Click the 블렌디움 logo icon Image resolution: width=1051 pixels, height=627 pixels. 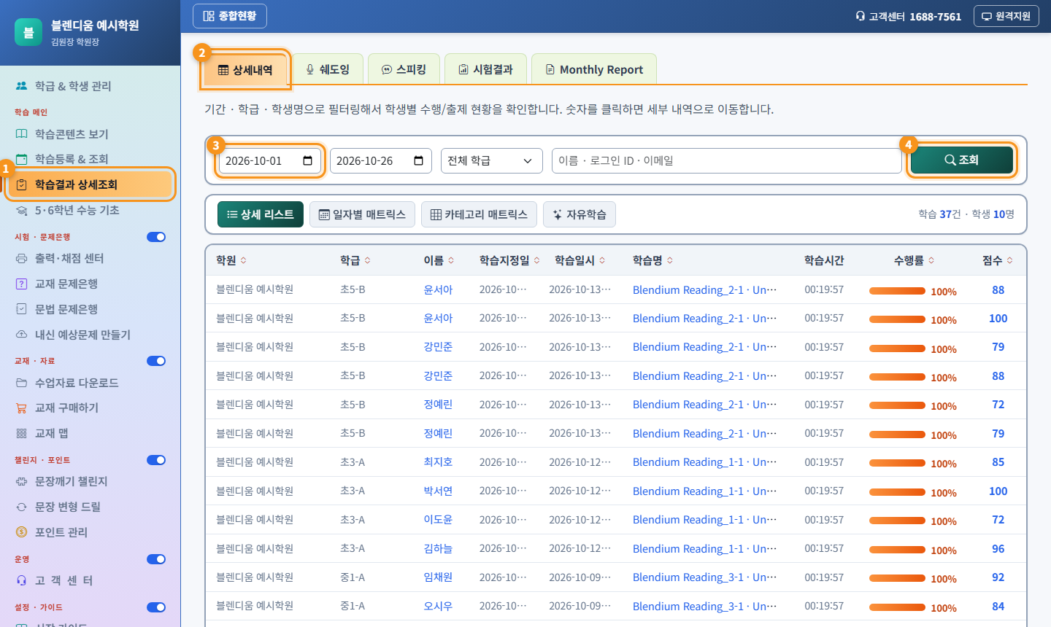(28, 32)
